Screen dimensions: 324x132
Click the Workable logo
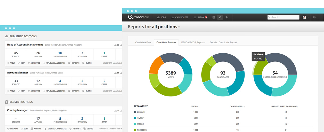(x=139, y=17)
